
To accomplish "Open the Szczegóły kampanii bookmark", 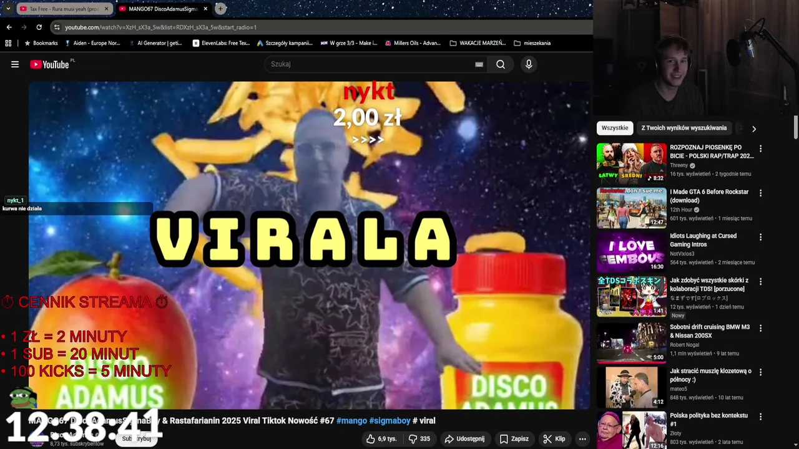I will click(284, 43).
